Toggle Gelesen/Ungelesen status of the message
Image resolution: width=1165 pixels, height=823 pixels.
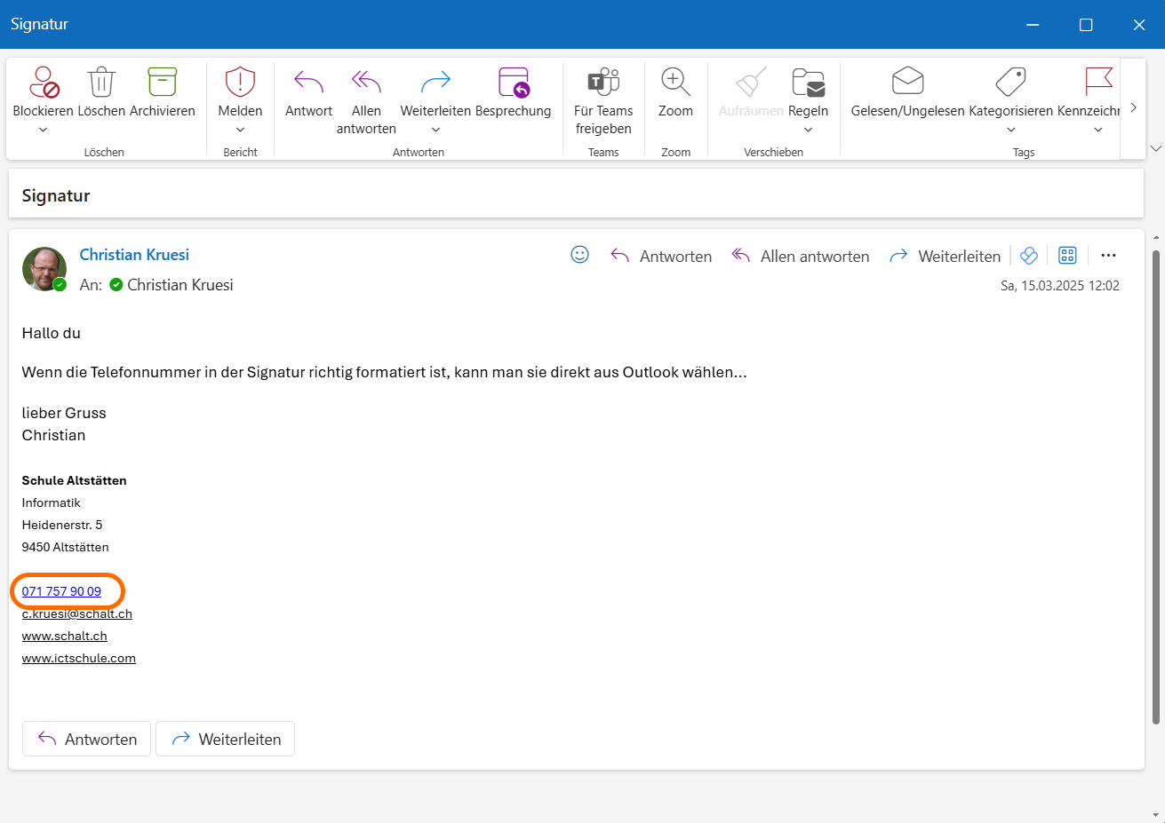[x=907, y=82]
